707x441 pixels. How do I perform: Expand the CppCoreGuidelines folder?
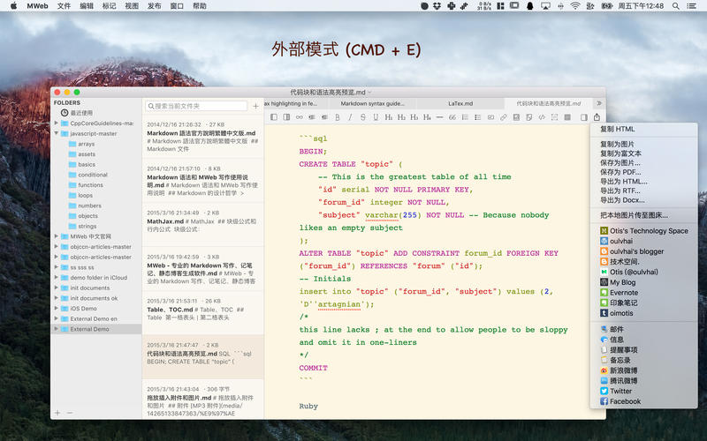(x=57, y=123)
